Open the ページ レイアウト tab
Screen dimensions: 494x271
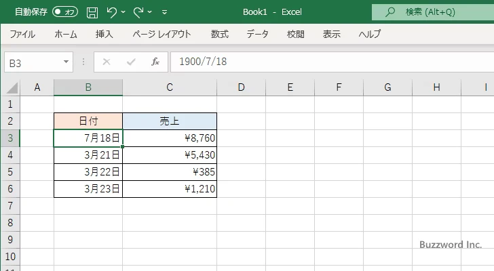click(161, 34)
